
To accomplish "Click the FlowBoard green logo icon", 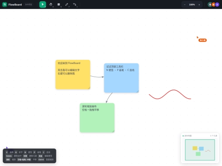I will [x=5, y=5].
